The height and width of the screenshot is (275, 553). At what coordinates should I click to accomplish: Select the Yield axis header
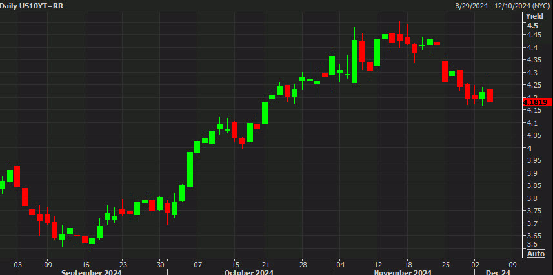[x=536, y=15]
